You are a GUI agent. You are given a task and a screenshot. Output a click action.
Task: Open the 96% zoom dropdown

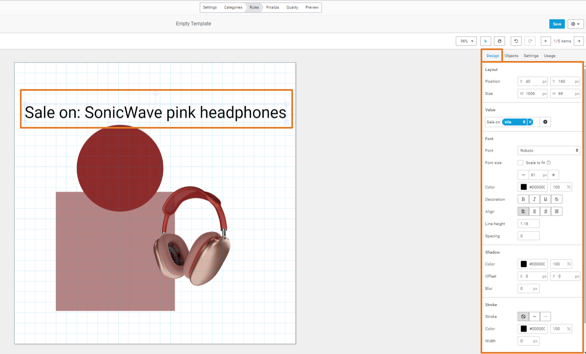(466, 41)
